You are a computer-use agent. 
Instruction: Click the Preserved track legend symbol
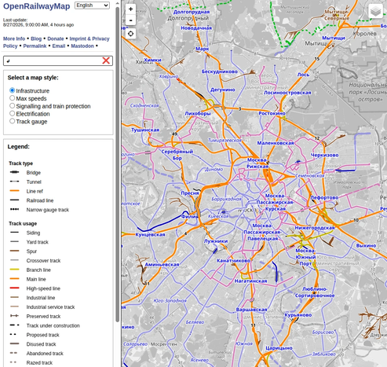14,316
